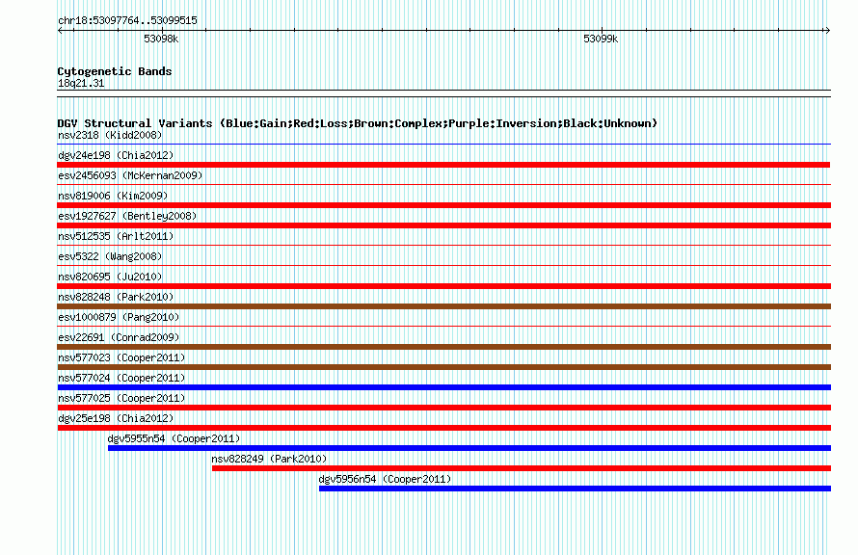Click the Cytogenetic Bands track title
Image resolution: width=858 pixels, height=555 pixels.
click(x=115, y=71)
